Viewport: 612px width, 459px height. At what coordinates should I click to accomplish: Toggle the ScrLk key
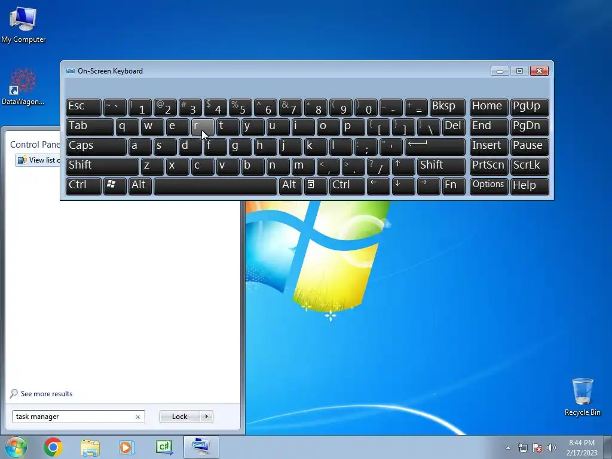(530, 167)
